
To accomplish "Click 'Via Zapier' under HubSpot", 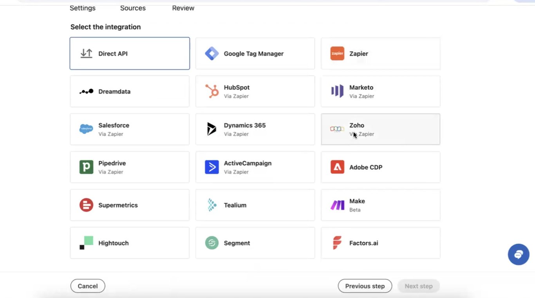I will click(236, 96).
